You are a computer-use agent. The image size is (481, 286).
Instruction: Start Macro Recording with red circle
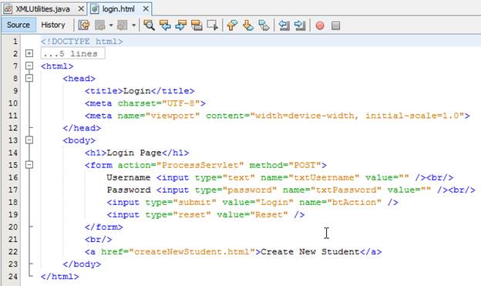[320, 25]
